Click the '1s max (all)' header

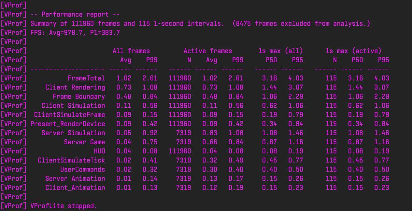280,51
